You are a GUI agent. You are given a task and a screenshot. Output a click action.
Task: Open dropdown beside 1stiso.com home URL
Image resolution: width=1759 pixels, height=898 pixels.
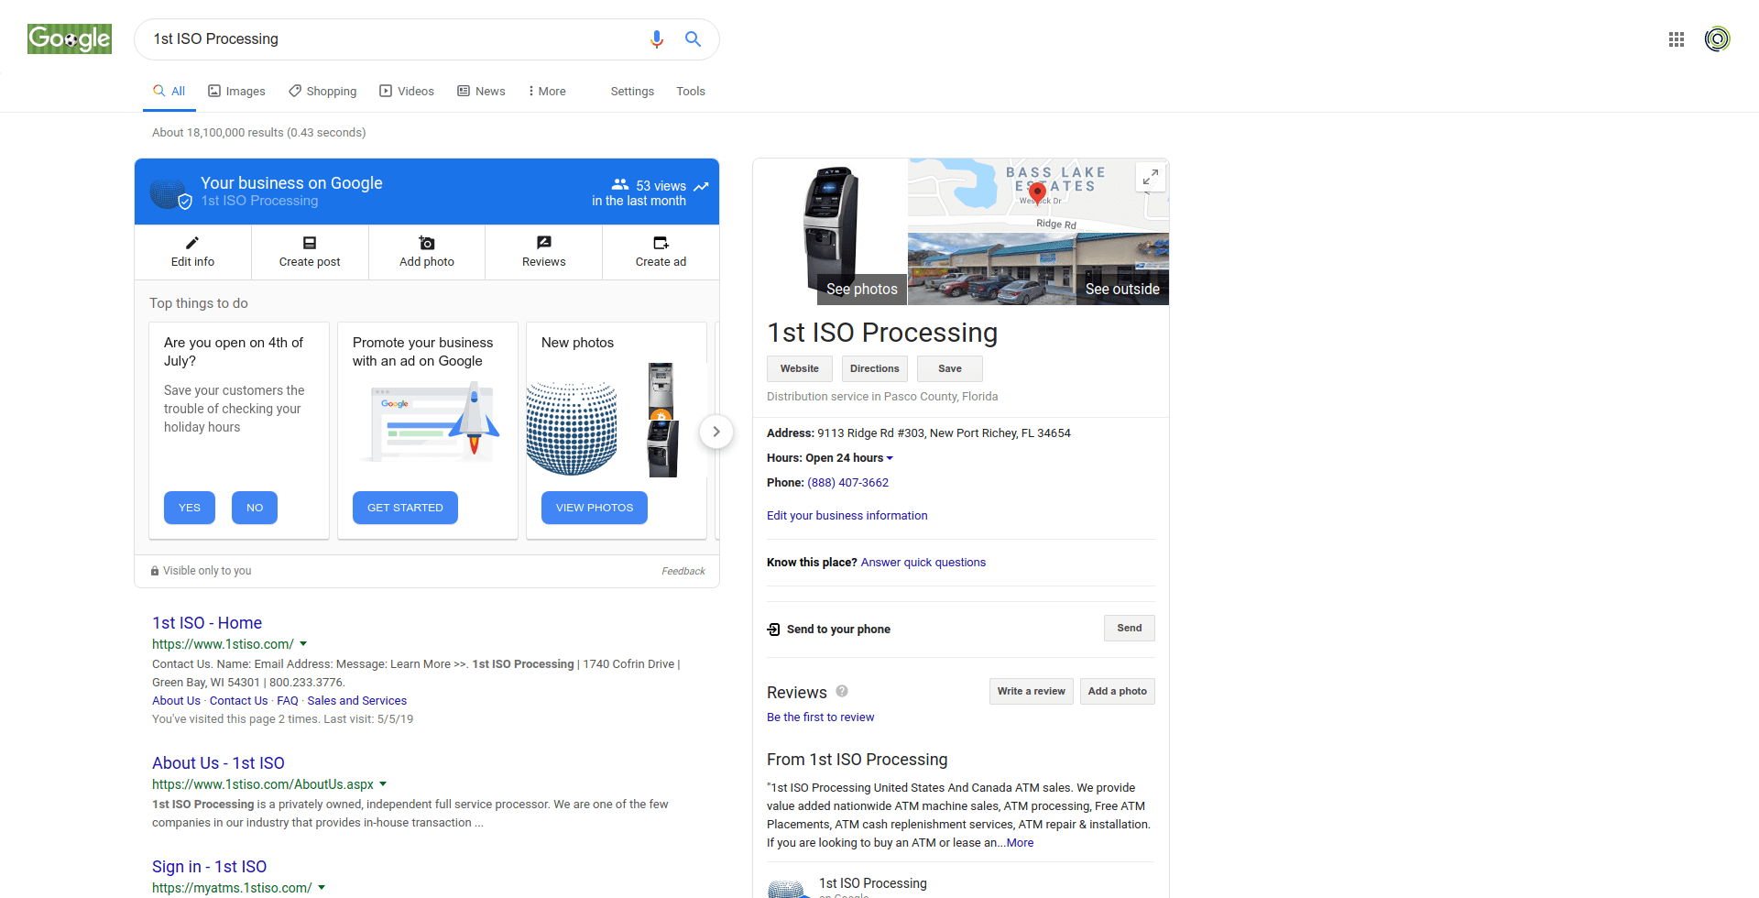303,644
